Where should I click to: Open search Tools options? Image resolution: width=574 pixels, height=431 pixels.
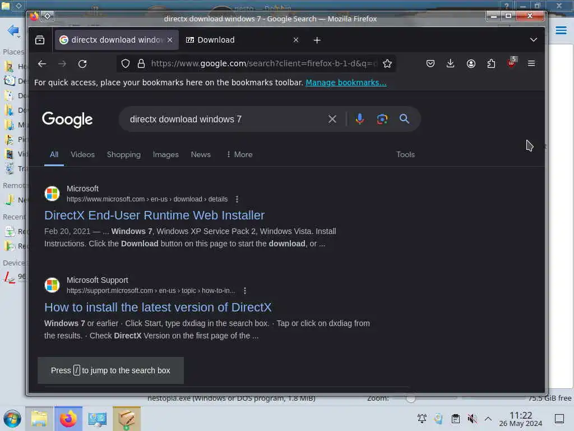pos(406,155)
